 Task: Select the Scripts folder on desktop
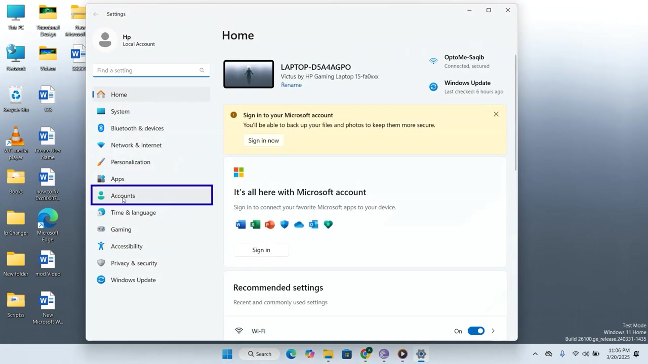tap(16, 305)
